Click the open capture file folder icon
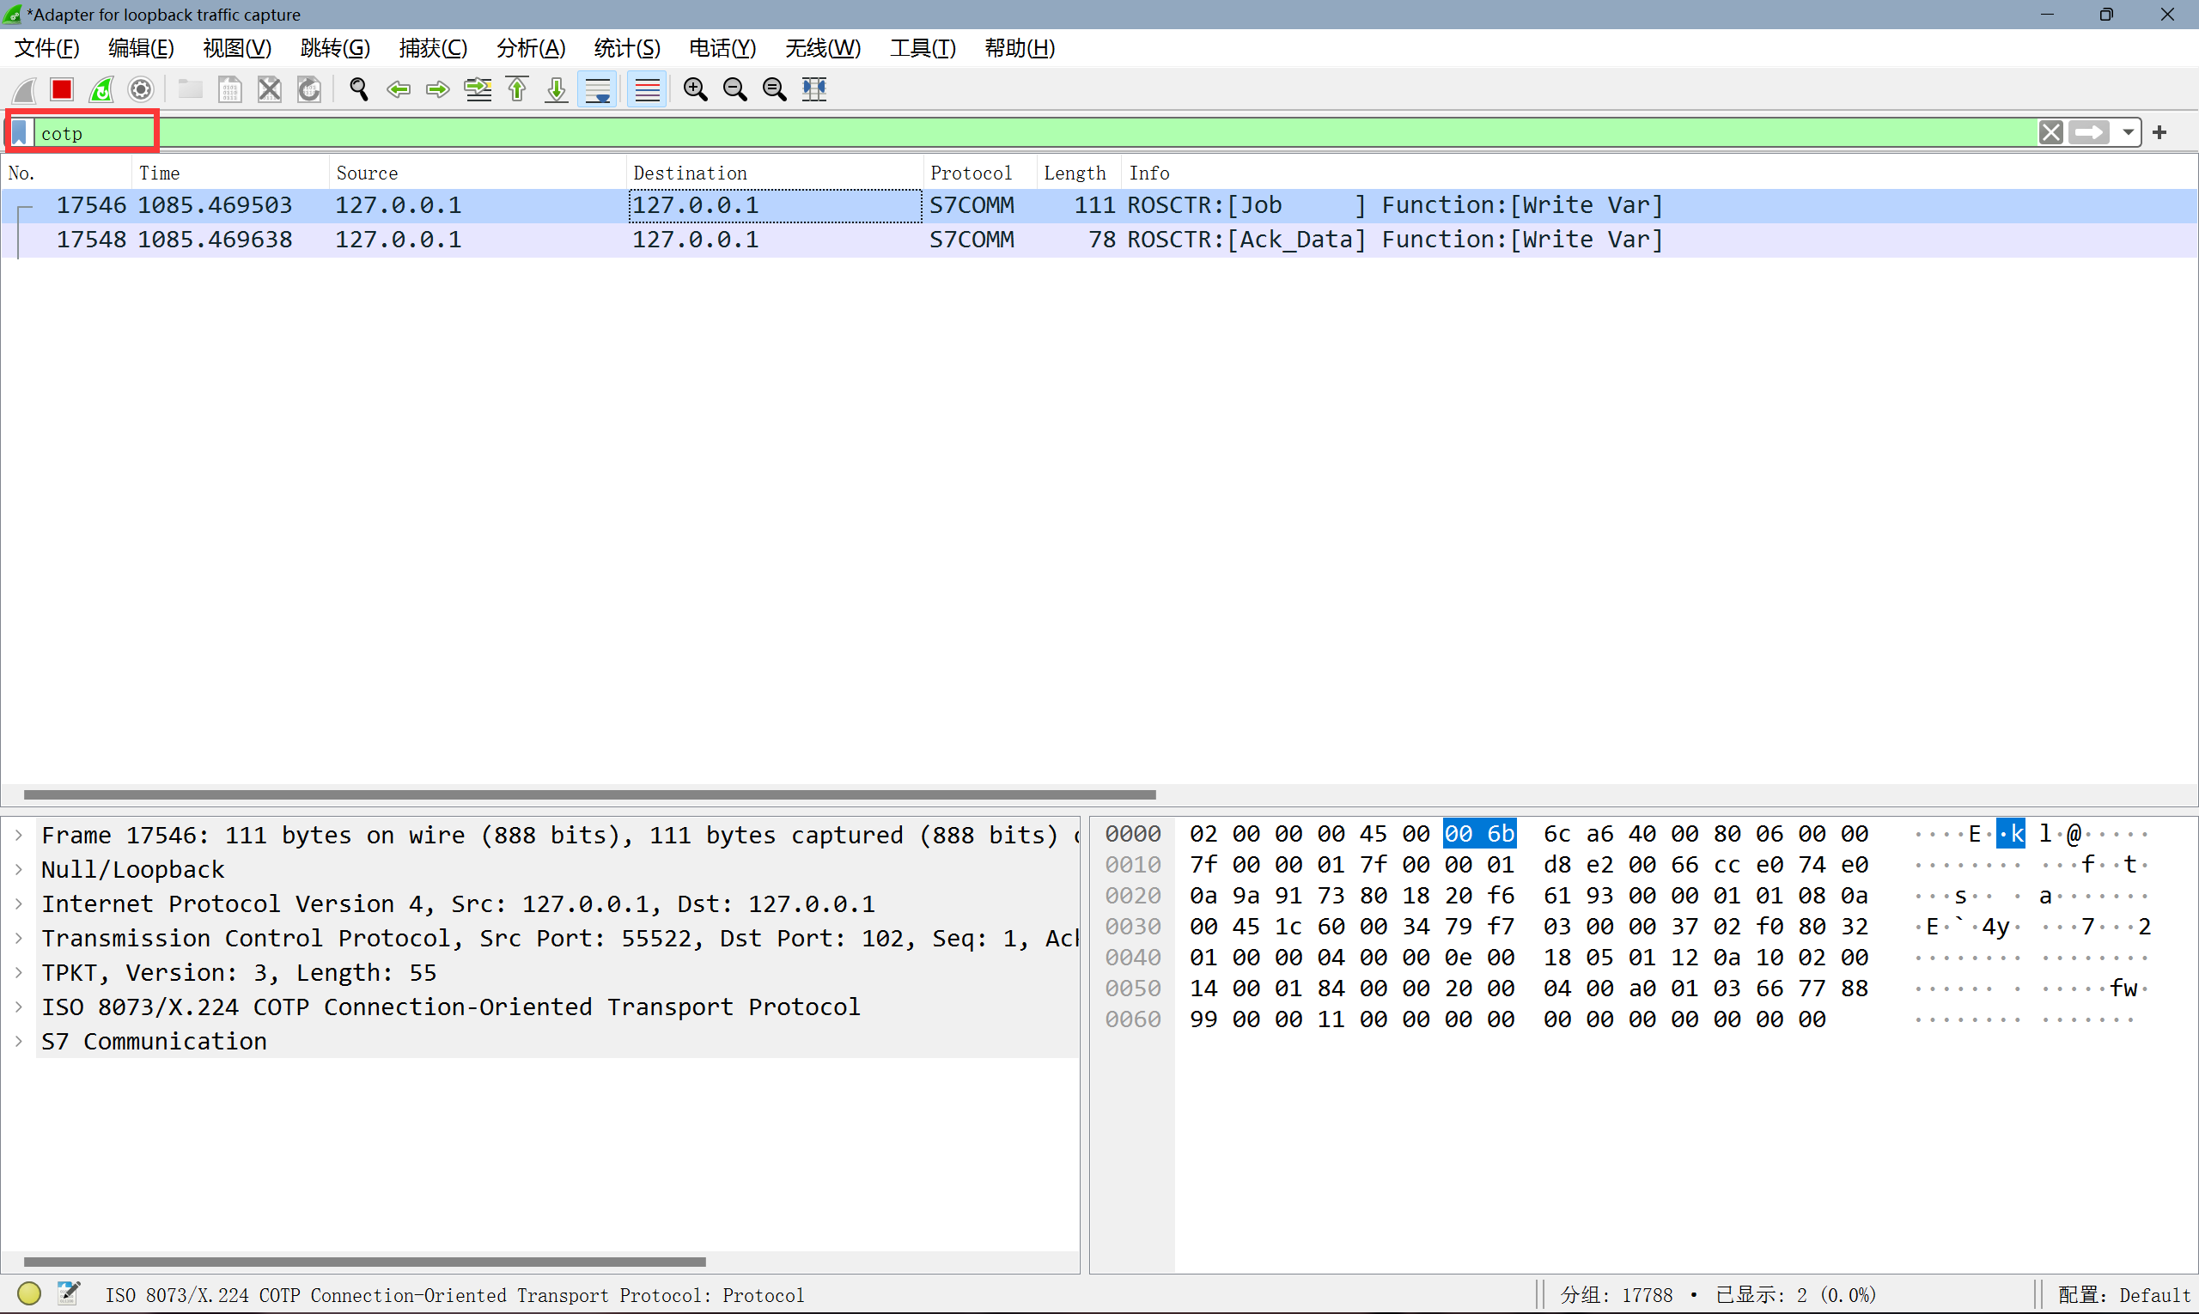 (191, 89)
